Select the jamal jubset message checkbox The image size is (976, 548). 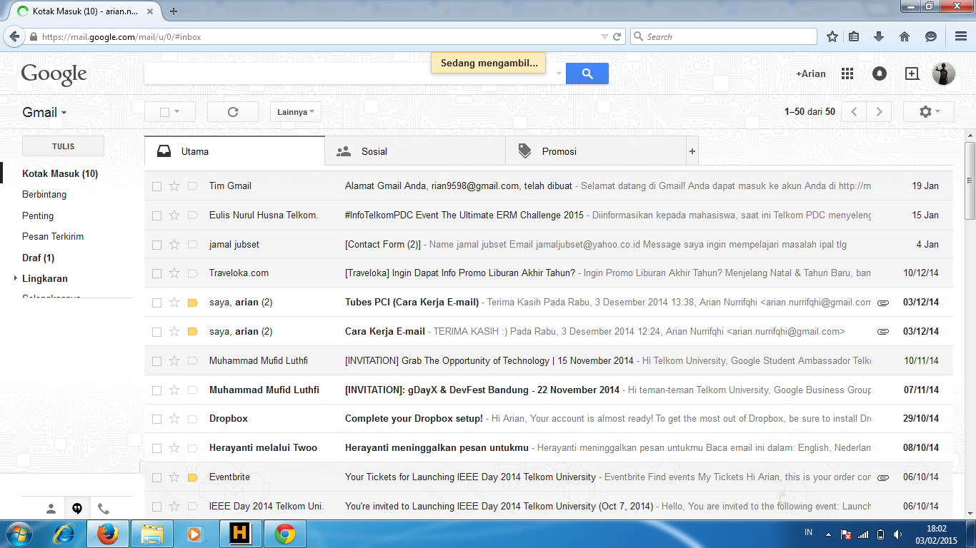tap(156, 245)
